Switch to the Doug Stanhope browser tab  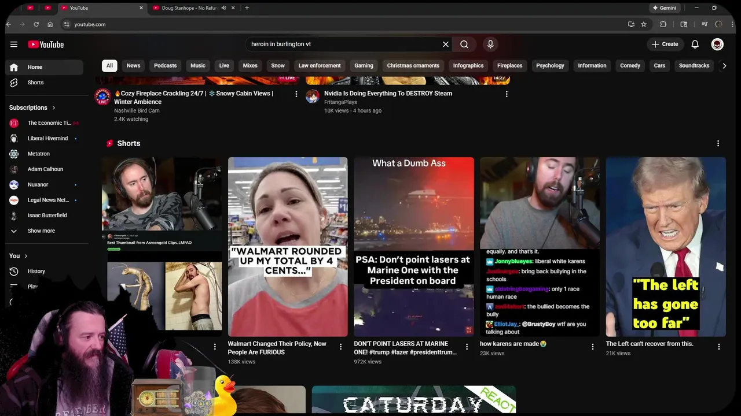(188, 8)
